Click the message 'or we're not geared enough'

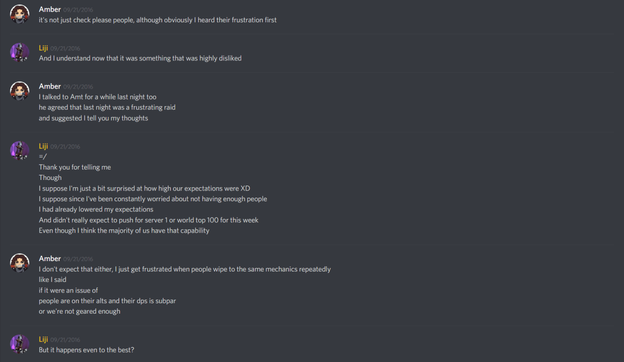(x=79, y=311)
